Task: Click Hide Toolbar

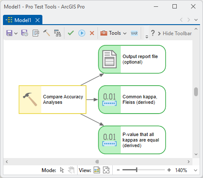Action: point(175,33)
